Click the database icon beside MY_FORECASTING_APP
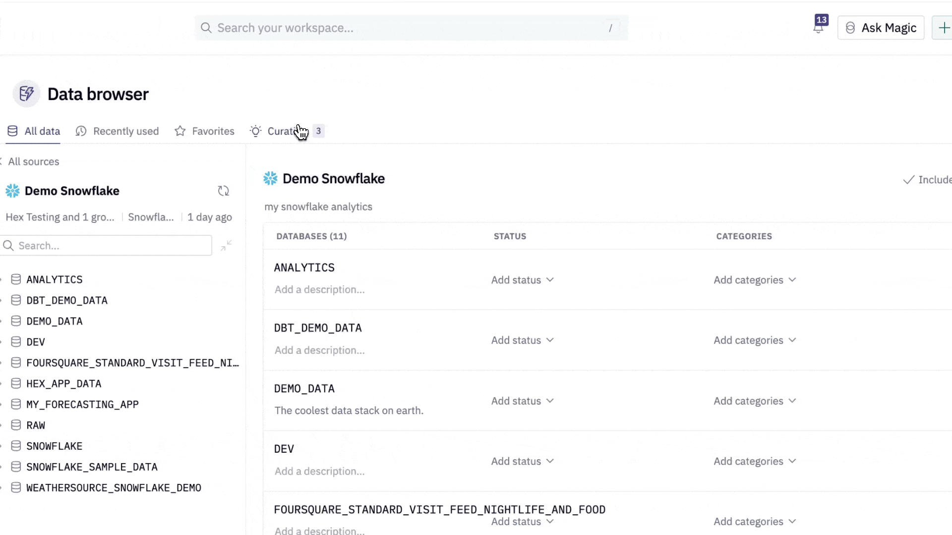The height and width of the screenshot is (535, 952). coord(16,404)
